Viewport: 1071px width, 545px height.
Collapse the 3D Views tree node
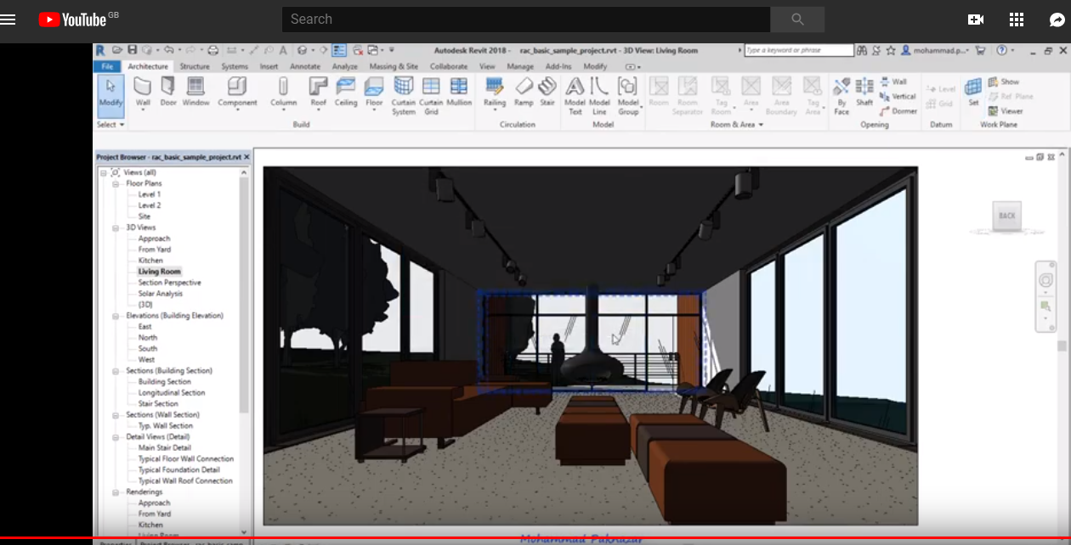click(x=116, y=228)
